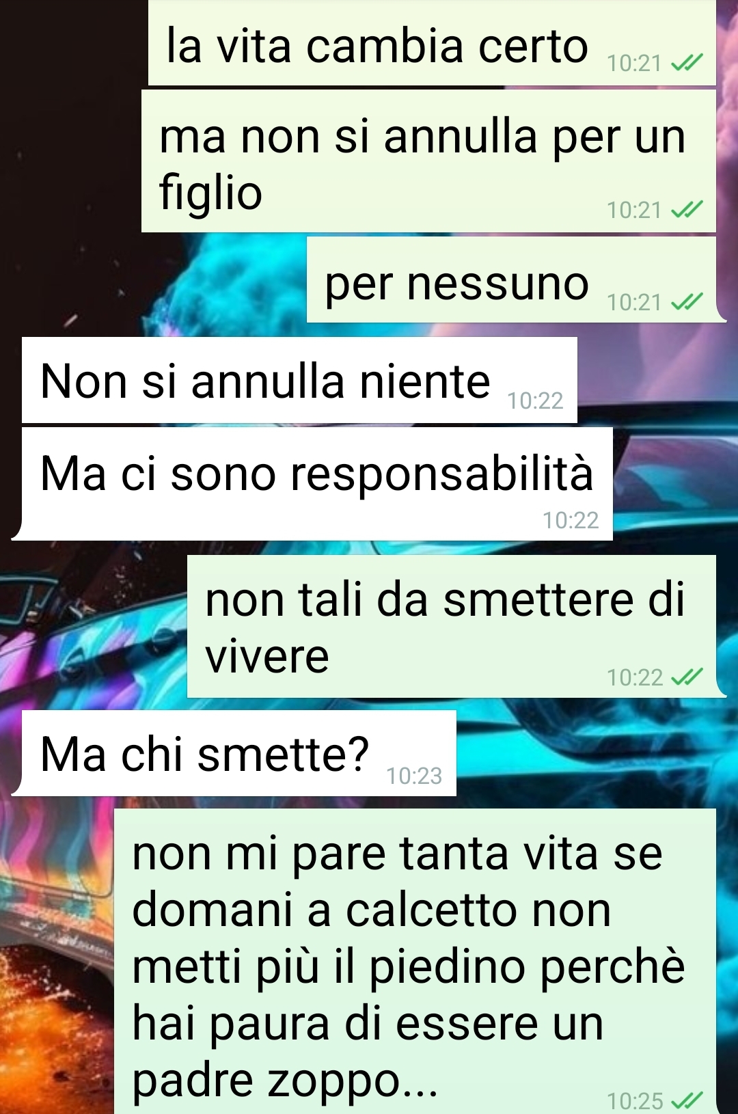This screenshot has width=738, height=1114.
Task: Tap the double check on 'non tali da smettere di vivere'
Action: click(x=687, y=677)
